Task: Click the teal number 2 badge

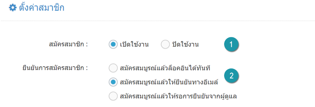Action: click(x=231, y=76)
